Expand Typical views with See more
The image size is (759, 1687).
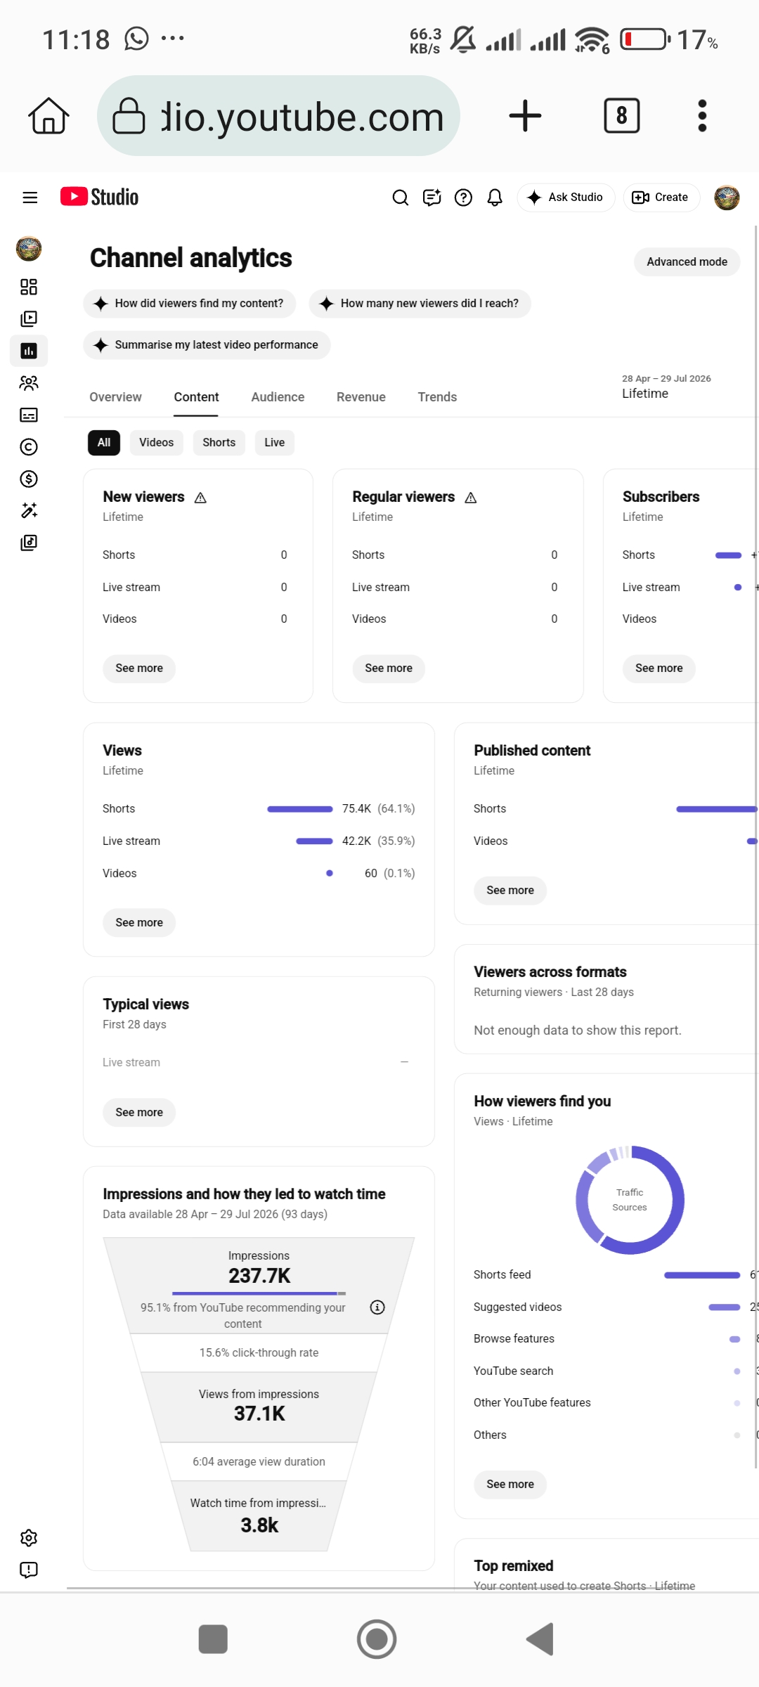point(139,1113)
